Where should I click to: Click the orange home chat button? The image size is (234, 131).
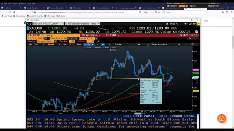222,118
